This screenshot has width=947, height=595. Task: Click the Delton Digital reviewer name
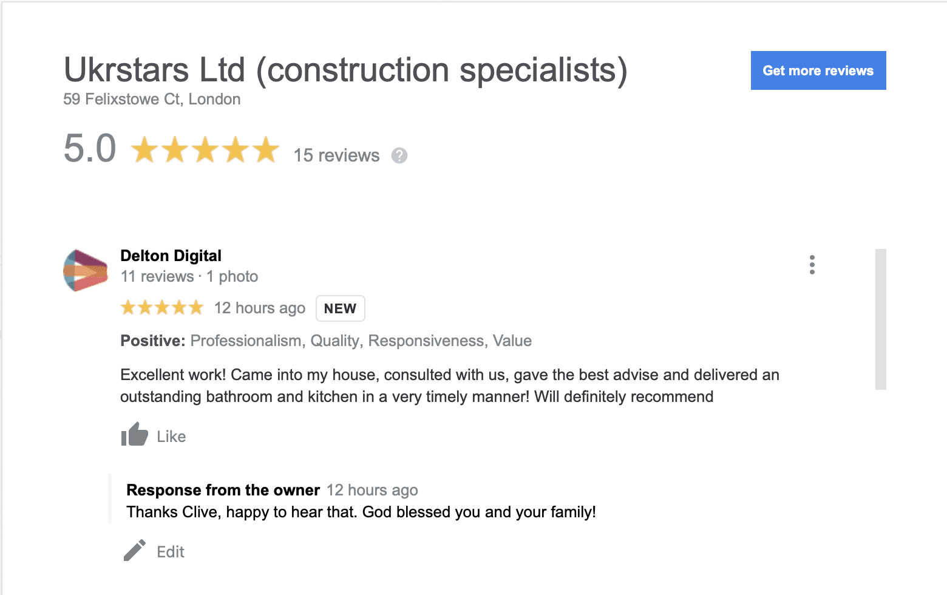coord(171,256)
